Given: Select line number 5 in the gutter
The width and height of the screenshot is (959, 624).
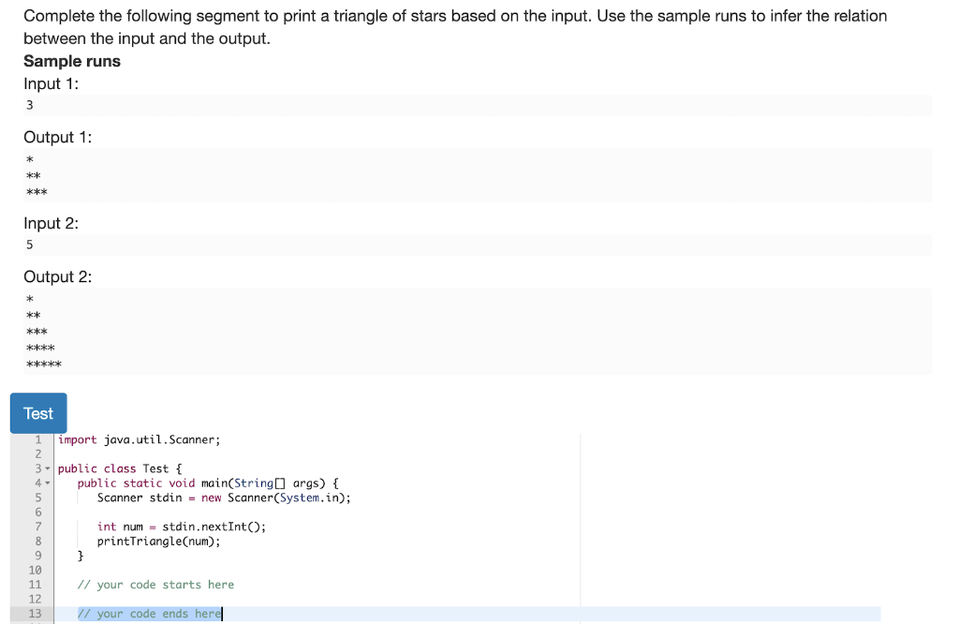Looking at the screenshot, I should click(x=37, y=498).
